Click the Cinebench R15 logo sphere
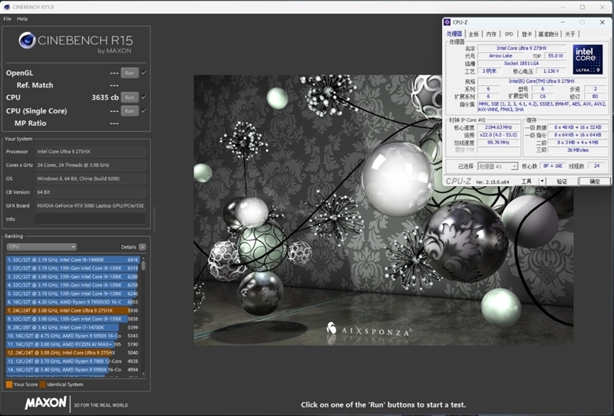Image resolution: width=614 pixels, height=416 pixels. coord(27,41)
